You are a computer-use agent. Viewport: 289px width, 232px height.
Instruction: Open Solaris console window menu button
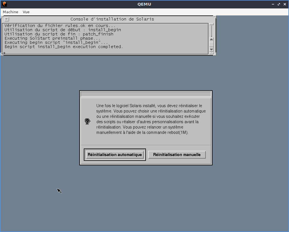pos(7,19)
